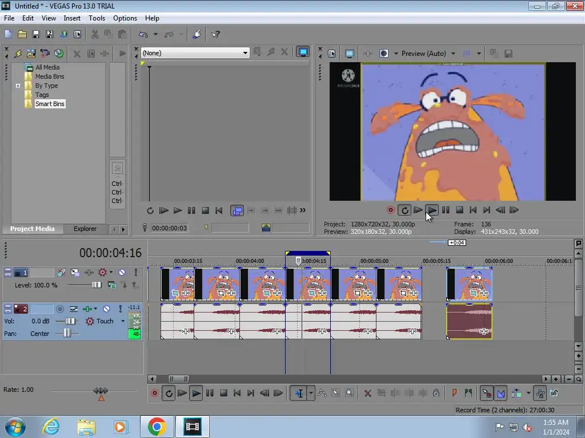Click the Save Snapshot disk icon in preview
The width and height of the screenshot is (585, 438).
(x=508, y=54)
